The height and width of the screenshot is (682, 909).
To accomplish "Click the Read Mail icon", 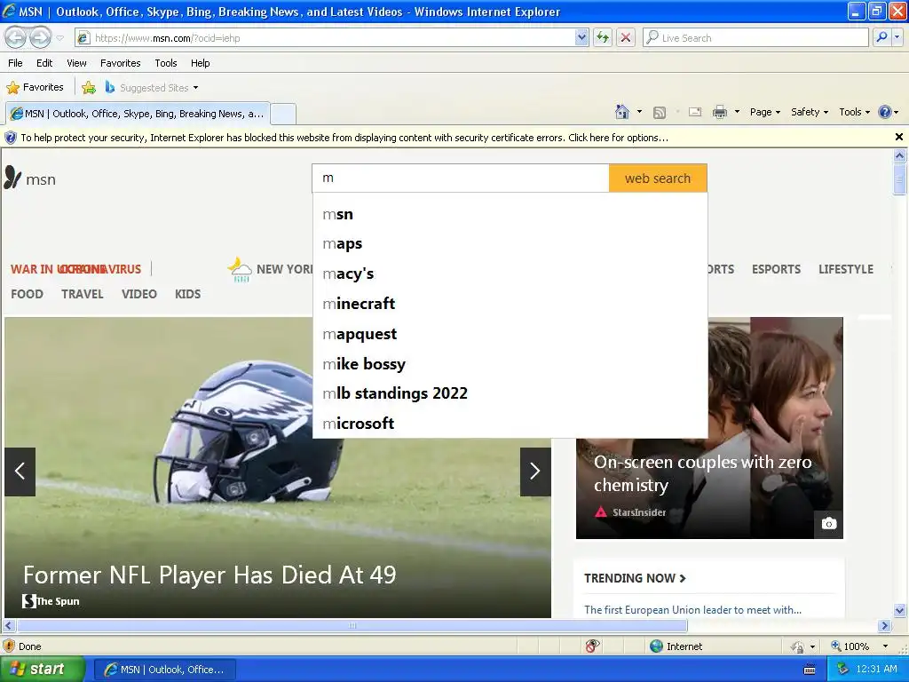I will (x=695, y=112).
